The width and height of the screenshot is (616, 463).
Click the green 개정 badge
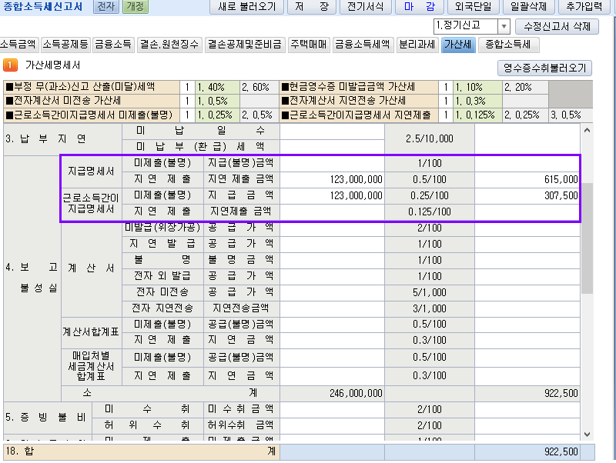[136, 8]
